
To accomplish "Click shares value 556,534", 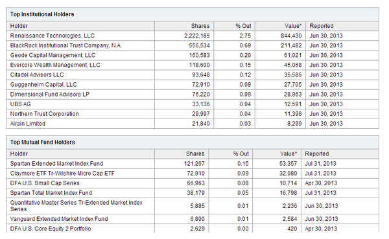I will [199, 45].
